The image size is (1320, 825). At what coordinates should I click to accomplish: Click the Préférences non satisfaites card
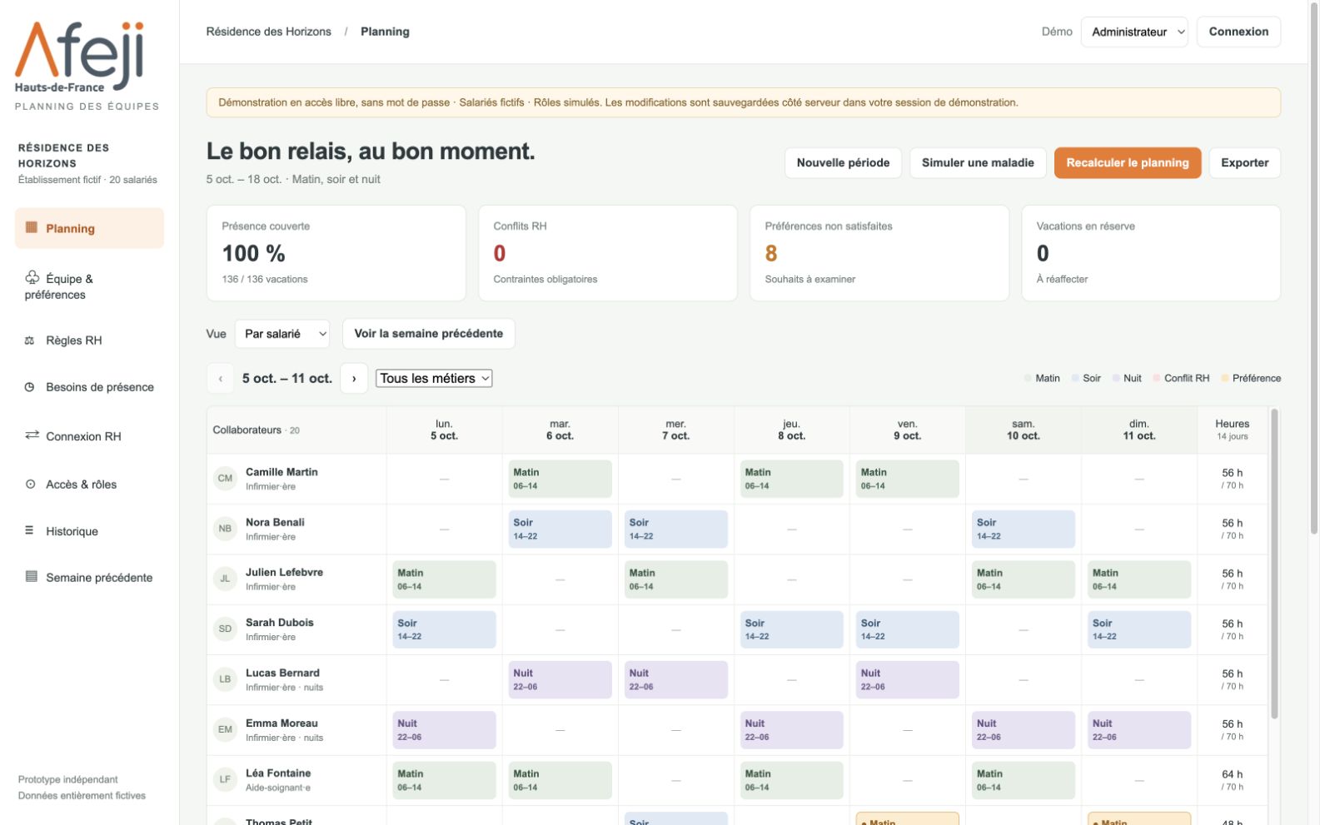tap(879, 253)
